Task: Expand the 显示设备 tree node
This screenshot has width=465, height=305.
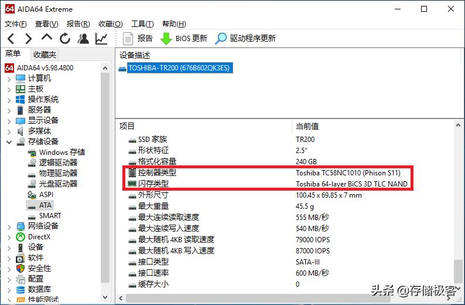Action: pyautogui.click(x=9, y=121)
